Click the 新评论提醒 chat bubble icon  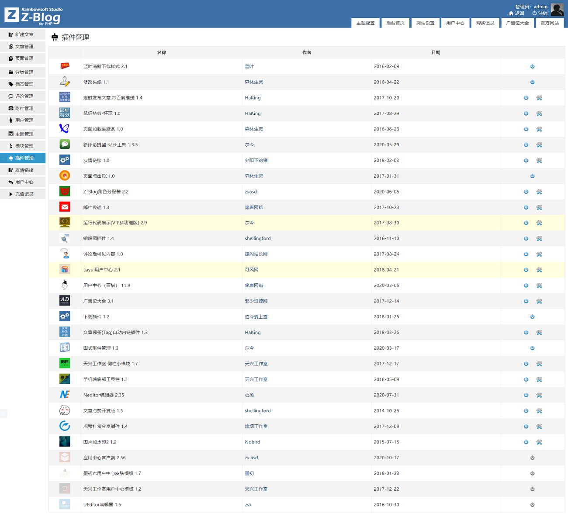65,144
